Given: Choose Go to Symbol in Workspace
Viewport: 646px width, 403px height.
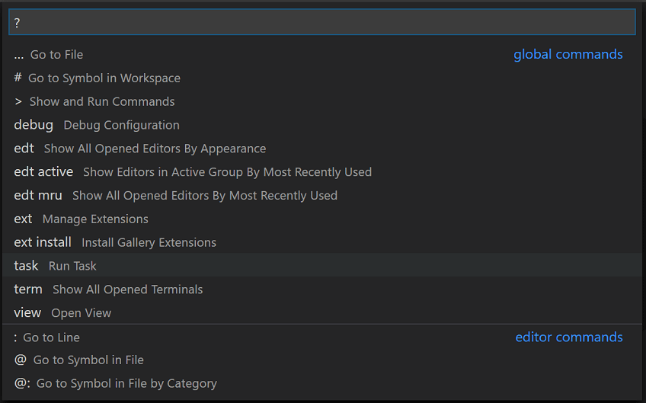Looking at the screenshot, I should tap(104, 78).
